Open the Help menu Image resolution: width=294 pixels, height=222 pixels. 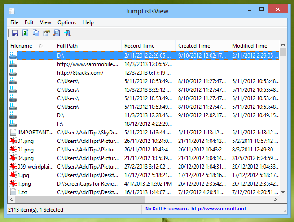click(x=88, y=22)
